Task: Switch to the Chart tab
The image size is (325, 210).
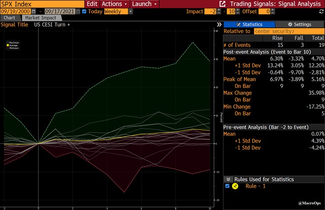Action: coord(9,18)
